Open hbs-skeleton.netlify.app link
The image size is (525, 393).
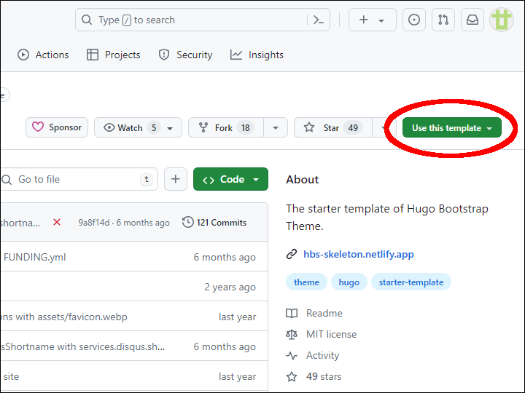359,254
